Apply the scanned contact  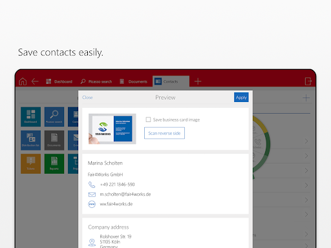[241, 98]
